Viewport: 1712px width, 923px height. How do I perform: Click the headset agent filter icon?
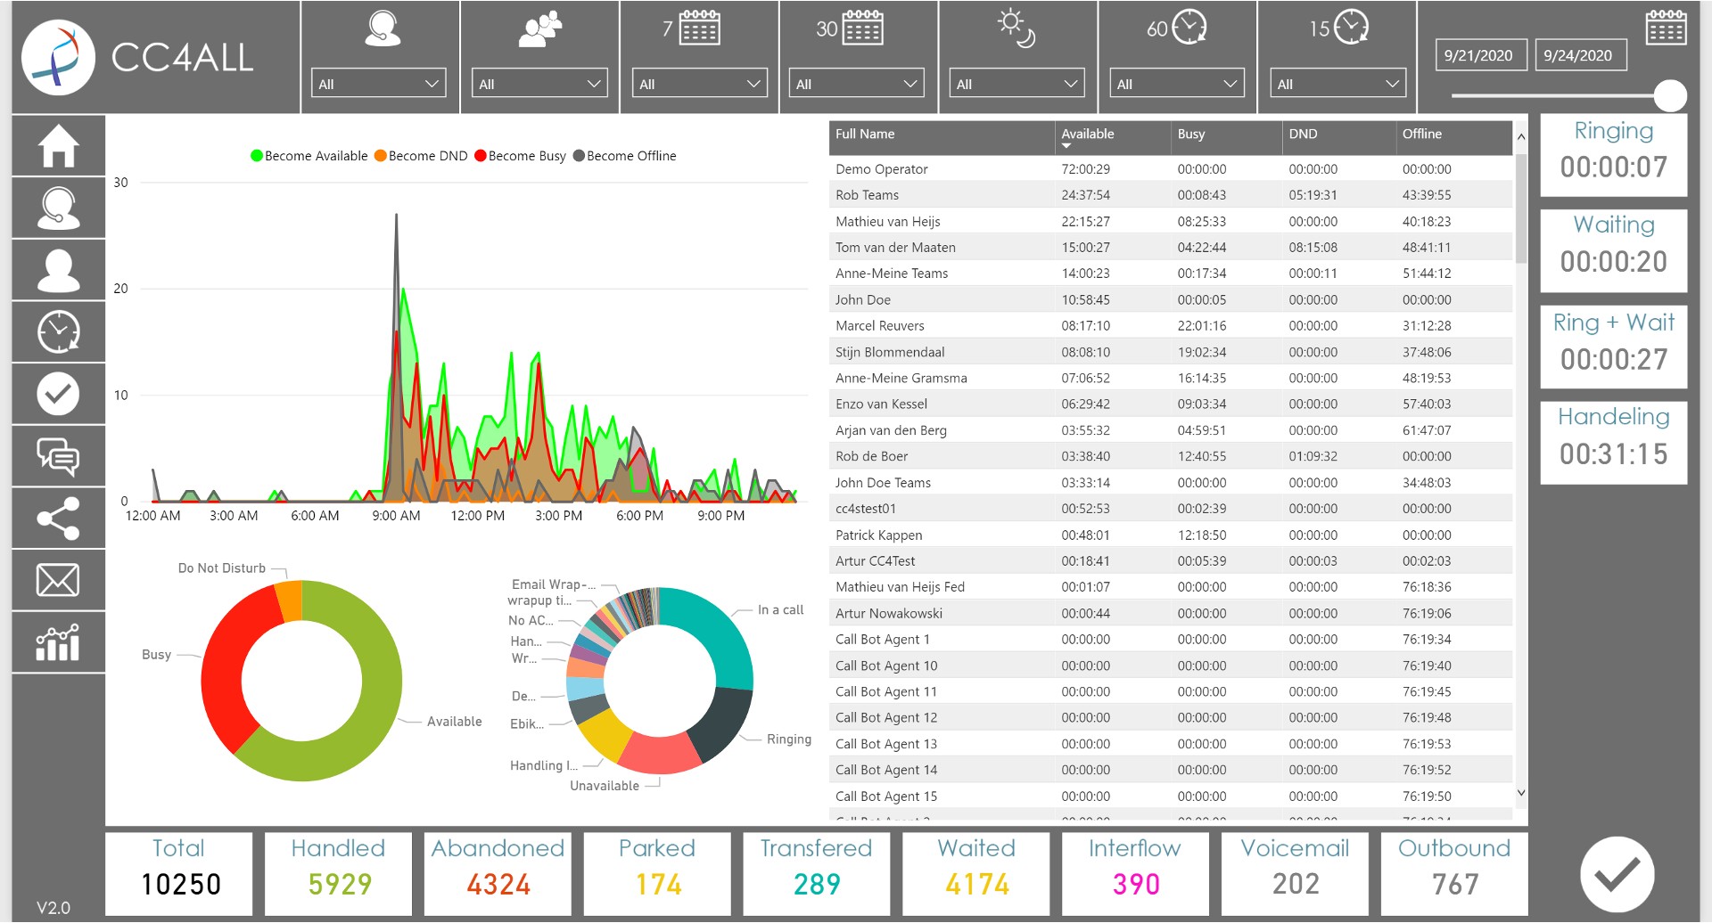pos(383,29)
